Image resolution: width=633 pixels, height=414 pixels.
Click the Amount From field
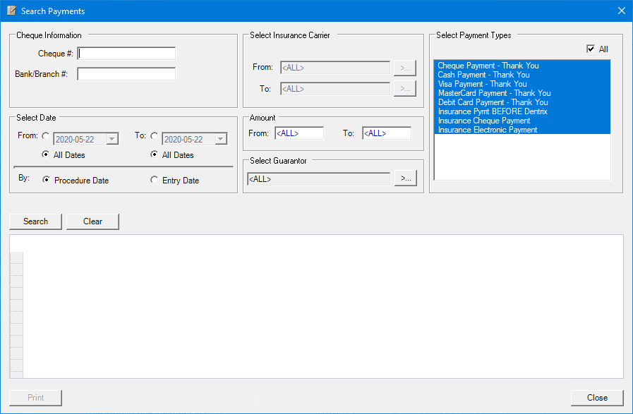click(x=299, y=133)
